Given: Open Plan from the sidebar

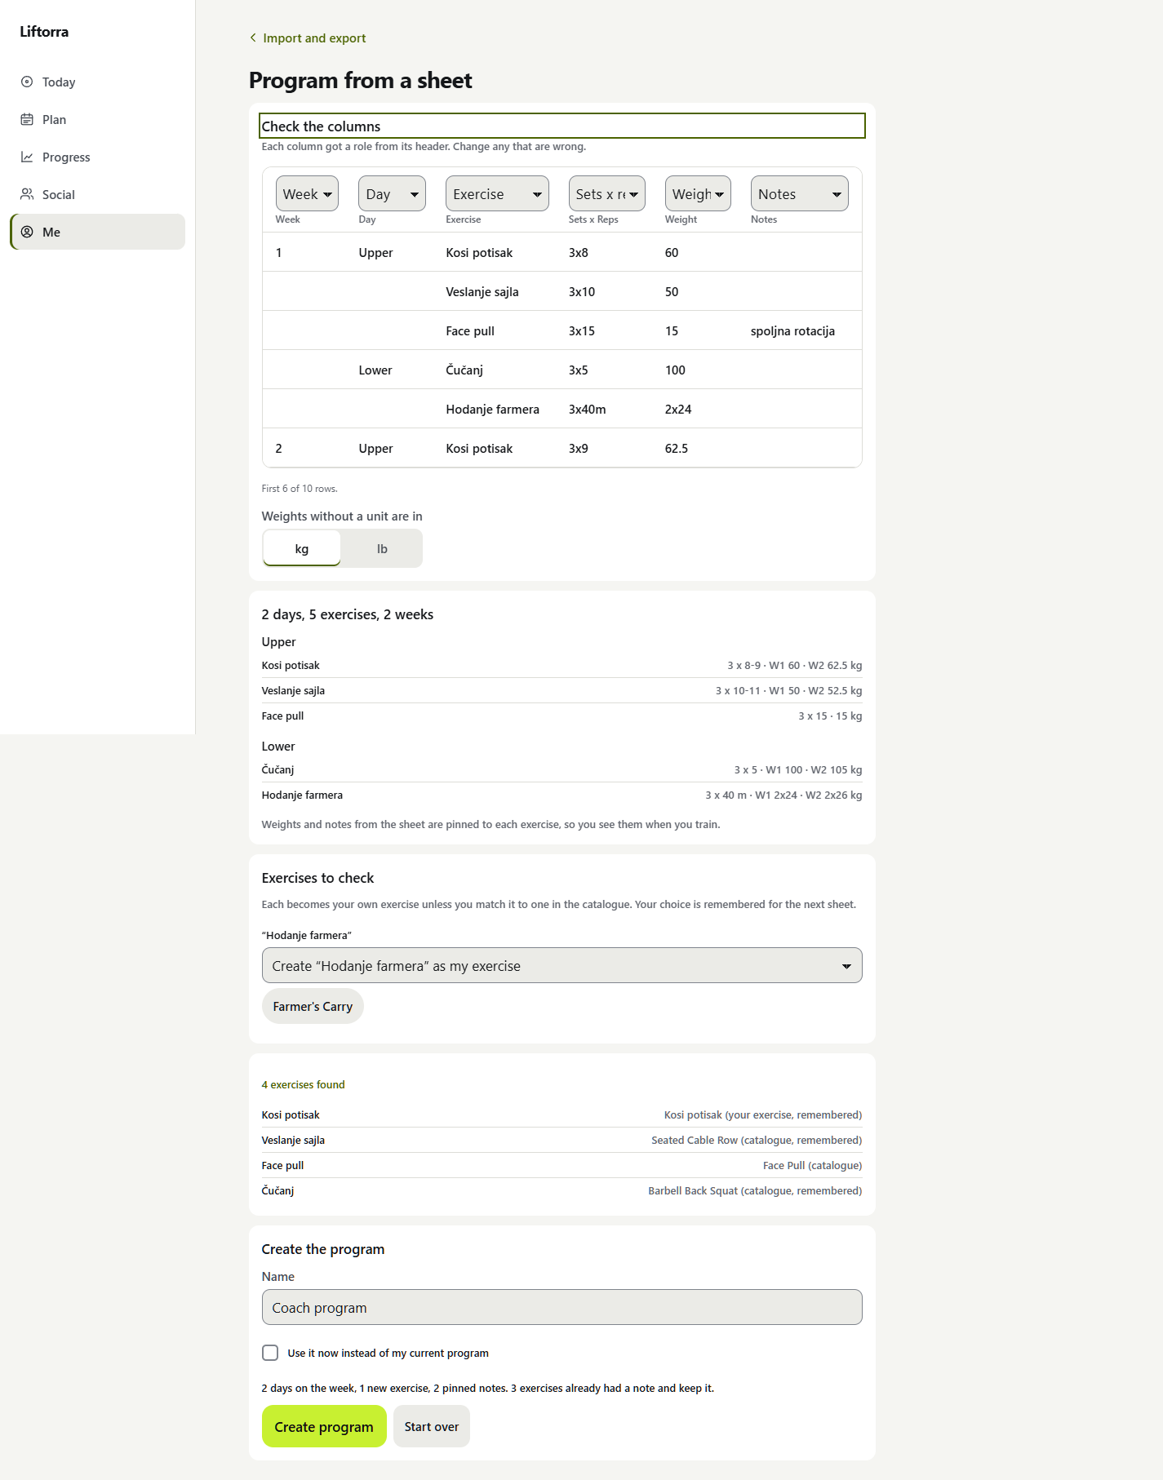Looking at the screenshot, I should point(98,119).
